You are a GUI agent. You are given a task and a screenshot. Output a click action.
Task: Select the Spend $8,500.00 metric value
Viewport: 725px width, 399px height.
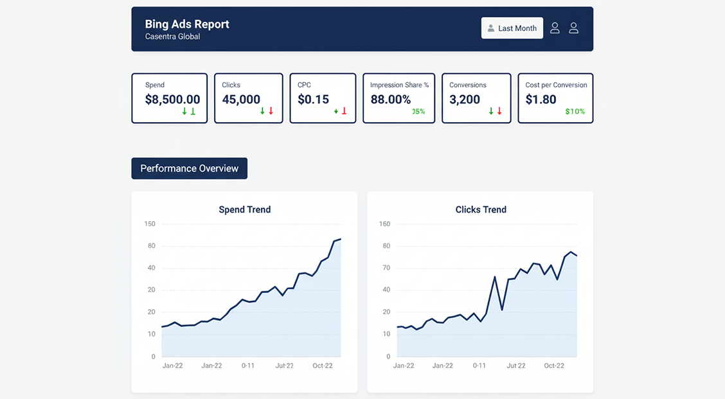coord(172,100)
